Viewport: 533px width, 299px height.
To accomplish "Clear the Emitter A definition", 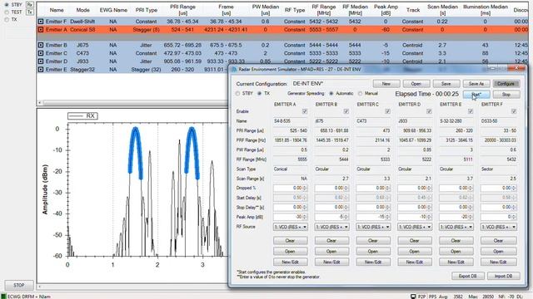I will click(291, 241).
